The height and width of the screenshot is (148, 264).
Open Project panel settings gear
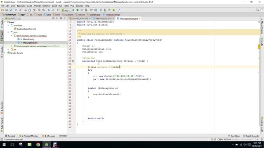(x=61, y=18)
